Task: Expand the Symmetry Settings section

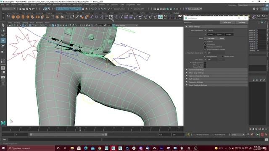Action: pos(216,82)
